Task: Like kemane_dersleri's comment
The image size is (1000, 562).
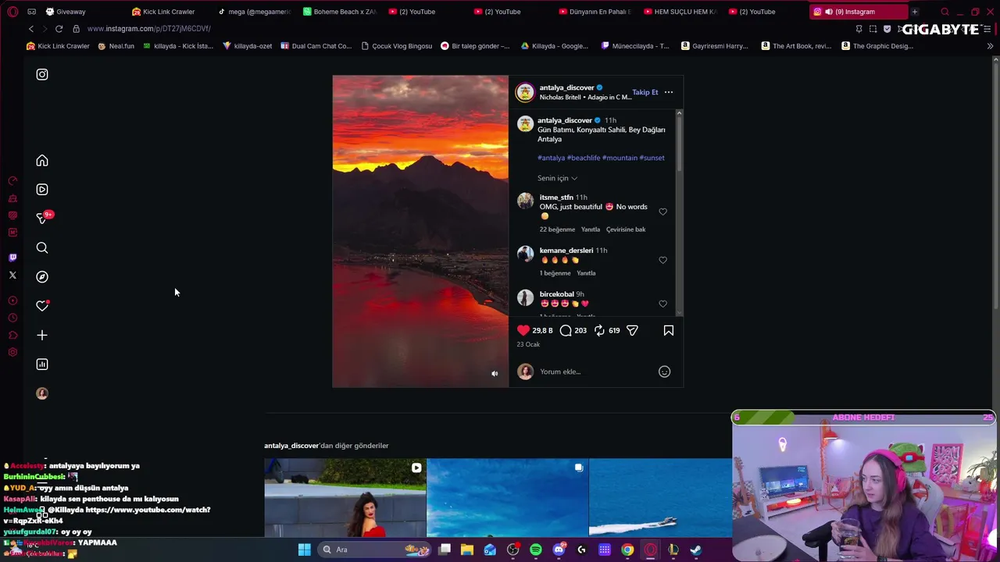Action: [x=662, y=261]
